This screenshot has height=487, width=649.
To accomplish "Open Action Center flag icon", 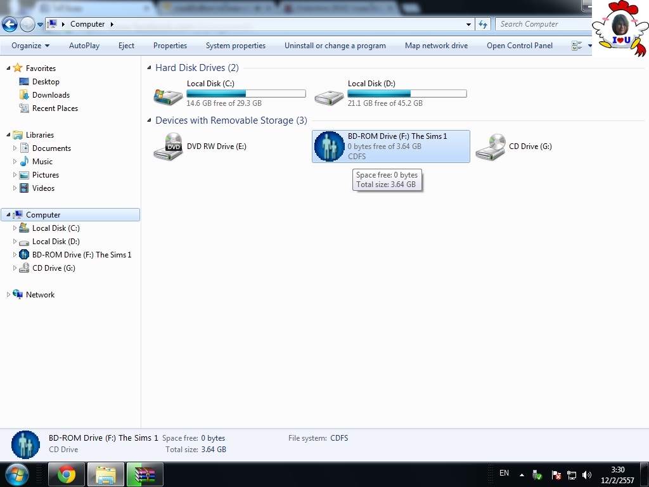I will tap(556, 475).
